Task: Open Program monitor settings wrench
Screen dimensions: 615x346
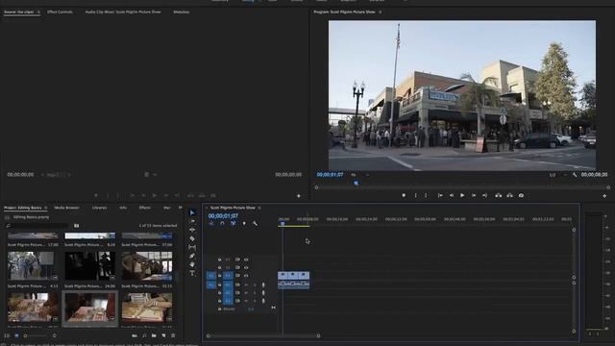Action: [575, 175]
